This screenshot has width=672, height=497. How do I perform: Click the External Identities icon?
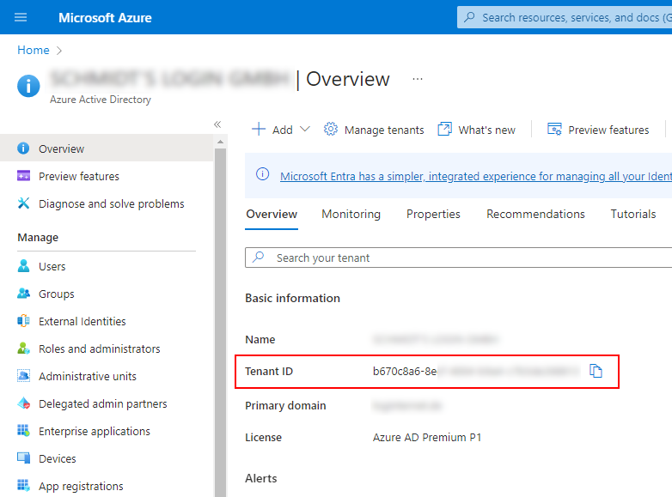pos(23,321)
